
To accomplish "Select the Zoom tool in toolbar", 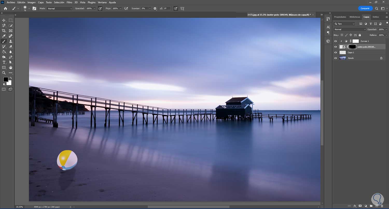I will (4, 73).
